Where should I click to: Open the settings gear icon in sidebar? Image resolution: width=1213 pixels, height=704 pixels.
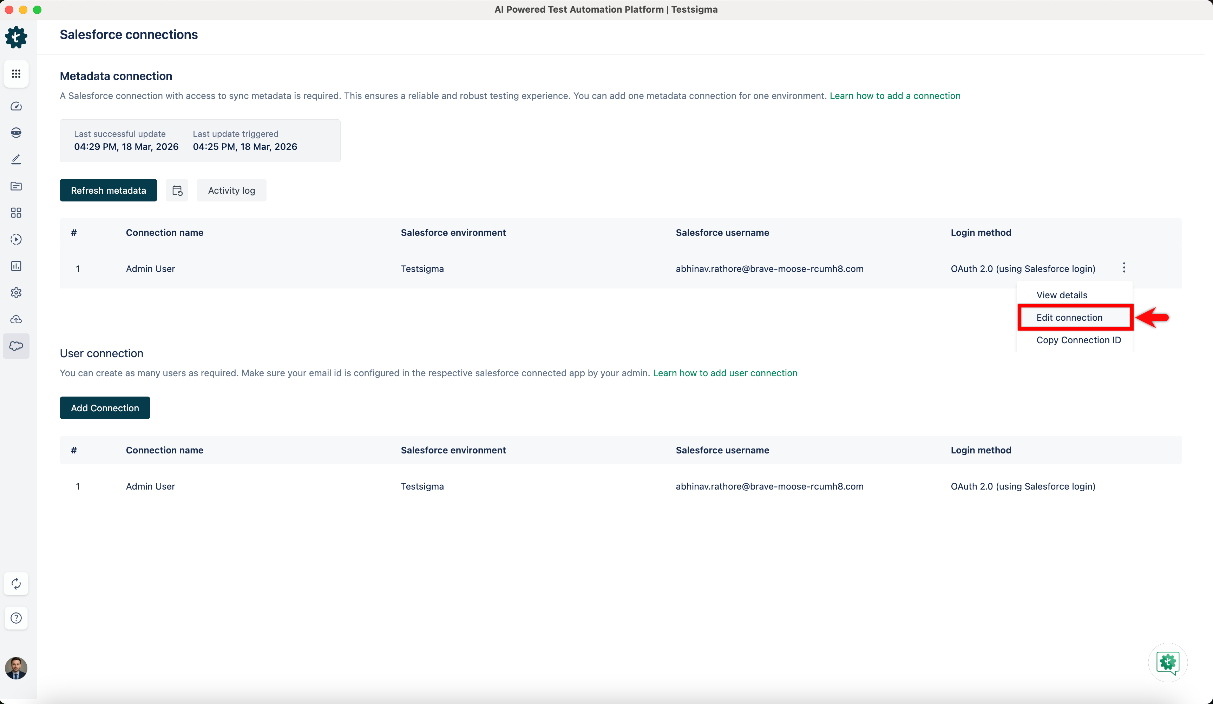pos(16,292)
